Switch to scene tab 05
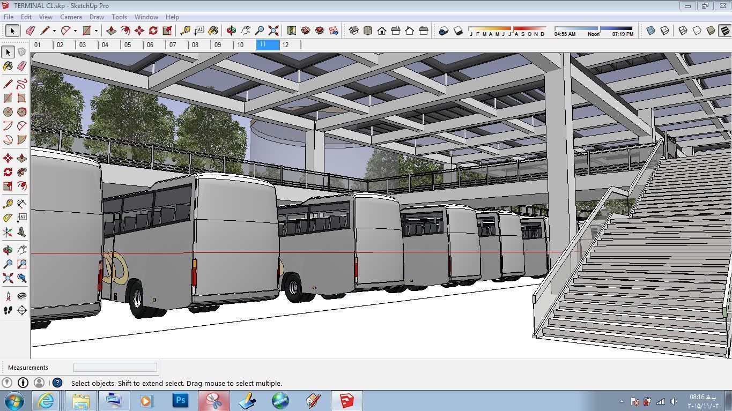The height and width of the screenshot is (411, 732). coord(132,45)
